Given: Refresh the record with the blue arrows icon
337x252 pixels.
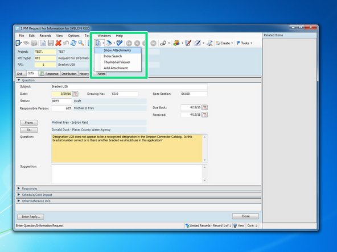Looking at the screenshot, I should 73,43.
